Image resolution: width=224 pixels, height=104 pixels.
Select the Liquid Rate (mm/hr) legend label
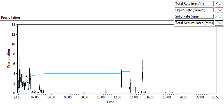(x=194, y=10)
